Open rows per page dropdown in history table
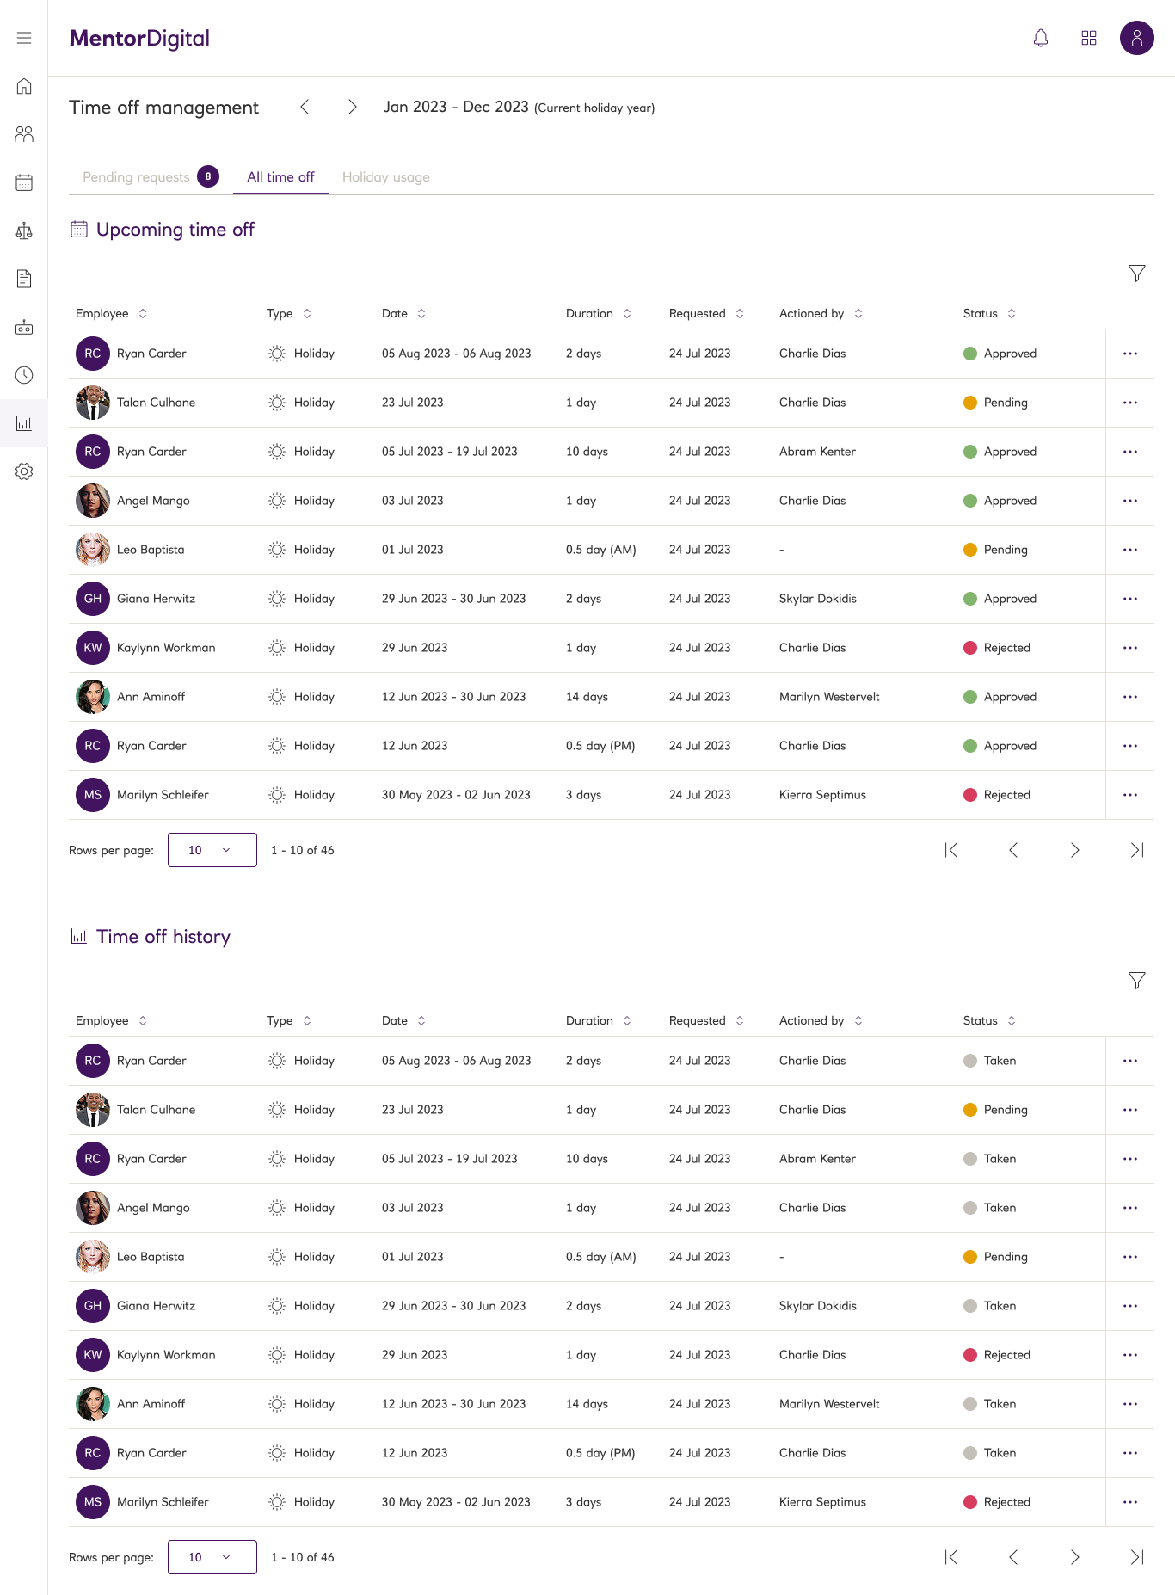Viewport: 1175px width, 1595px height. [212, 1557]
